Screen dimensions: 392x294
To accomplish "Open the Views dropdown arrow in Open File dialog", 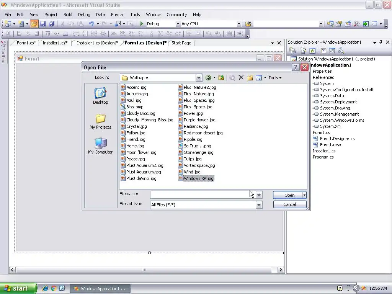I will [265, 78].
